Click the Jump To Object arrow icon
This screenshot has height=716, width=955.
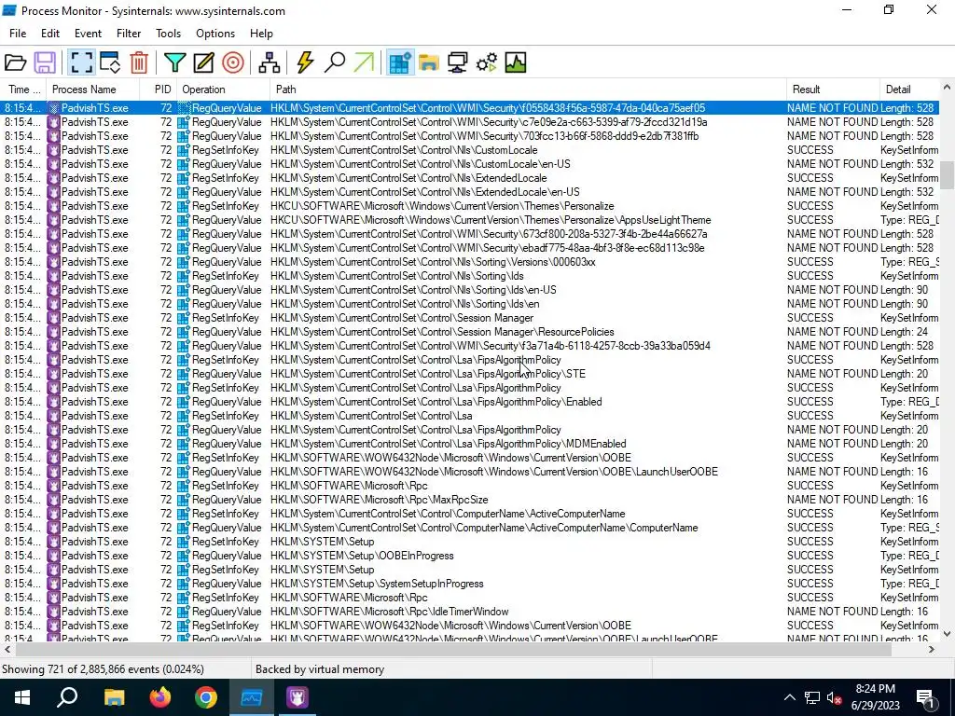364,62
